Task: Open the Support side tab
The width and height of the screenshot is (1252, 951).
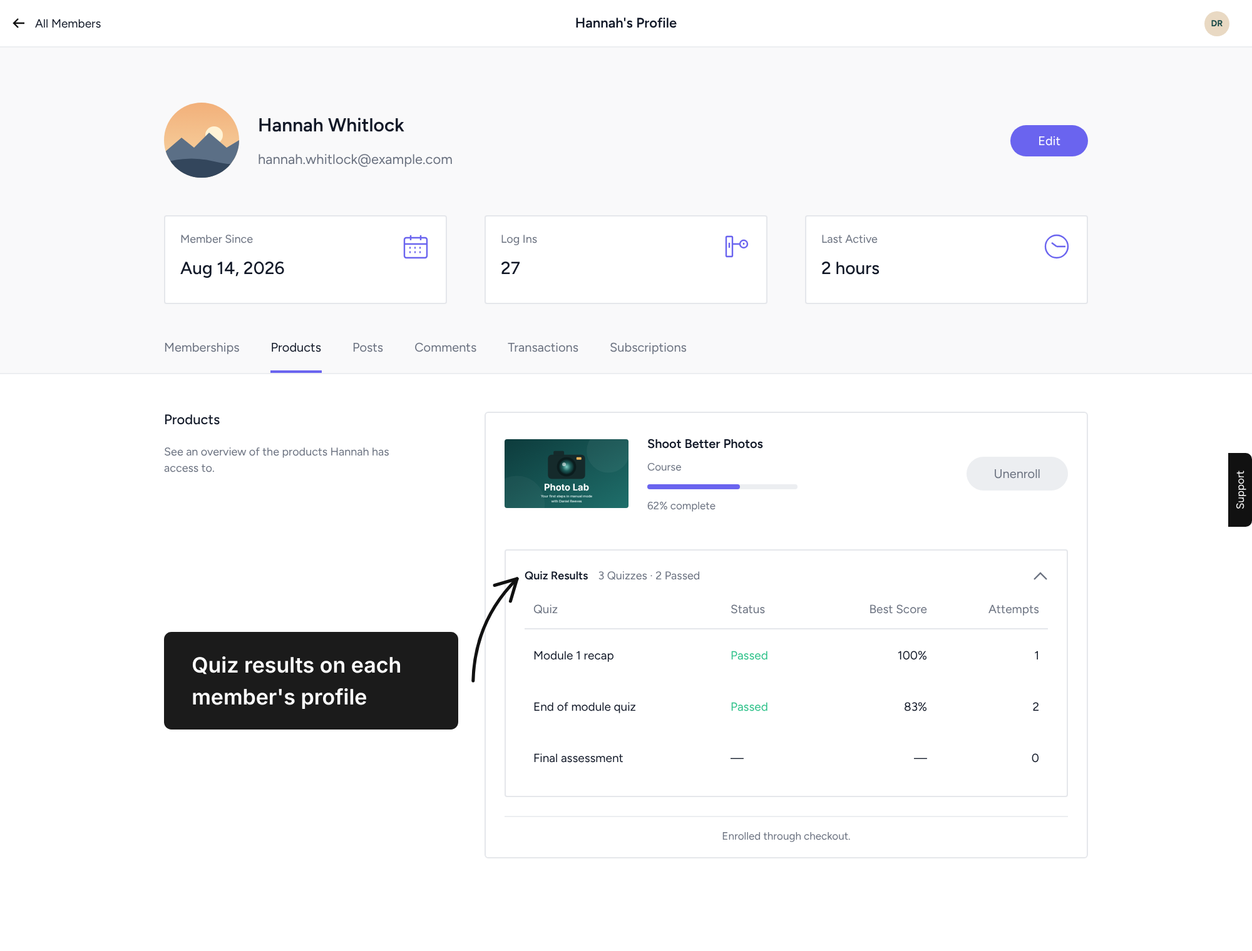Action: pos(1240,490)
